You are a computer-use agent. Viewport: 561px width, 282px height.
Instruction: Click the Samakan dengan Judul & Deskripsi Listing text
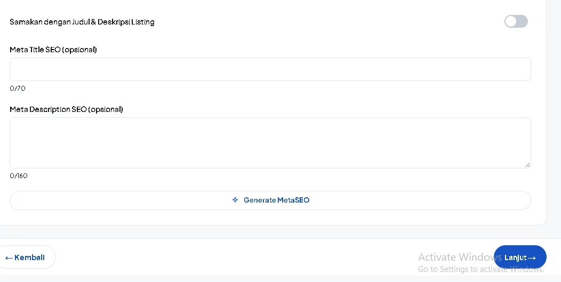tap(82, 22)
